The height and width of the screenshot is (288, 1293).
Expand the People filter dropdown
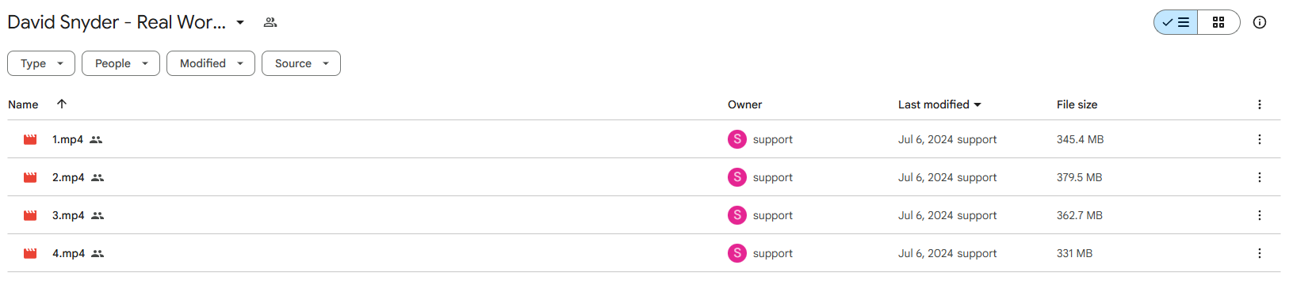(x=121, y=63)
